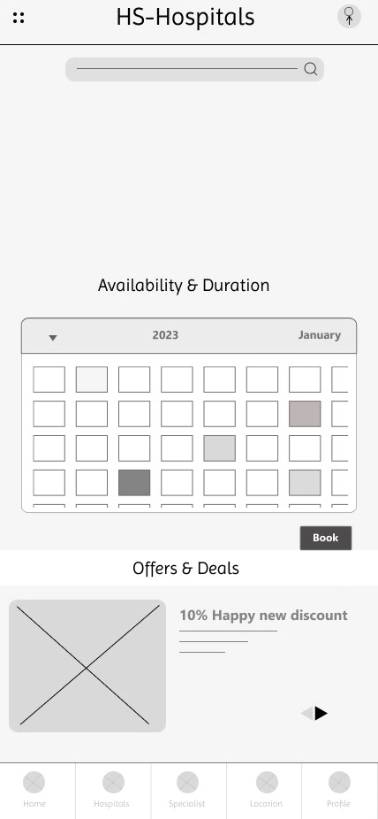This screenshot has width=378, height=819.
Task: Show next offer with right arrow
Action: tap(321, 714)
